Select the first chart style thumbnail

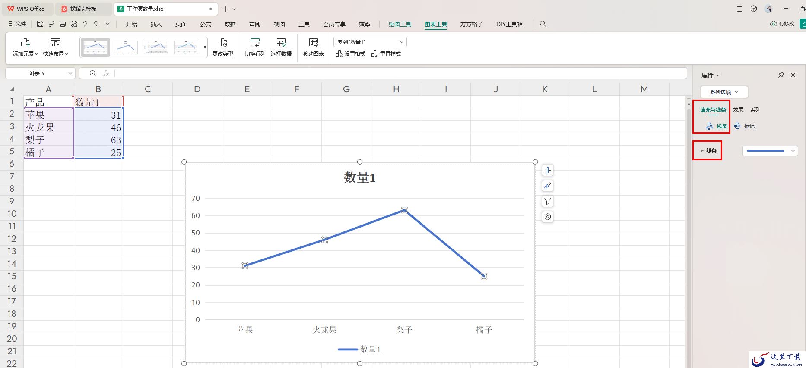pos(95,47)
